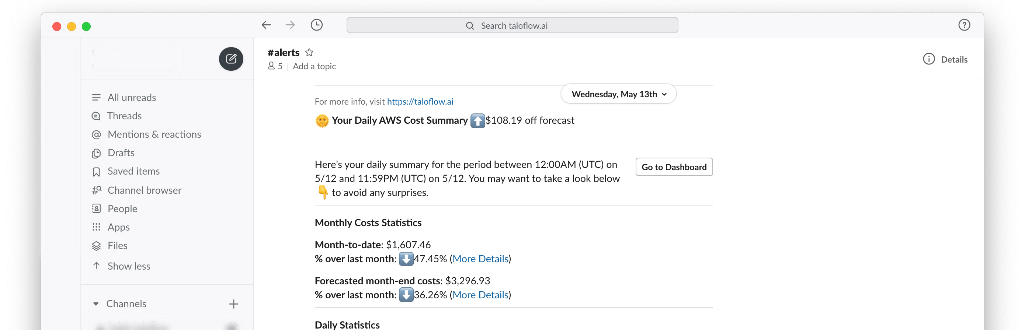This screenshot has width=1025, height=330.
Task: Go forward with the right arrow
Action: (x=290, y=25)
